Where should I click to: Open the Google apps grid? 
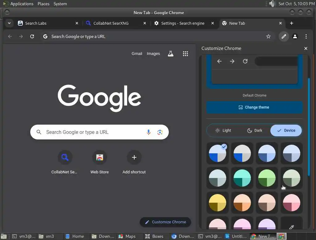click(185, 54)
